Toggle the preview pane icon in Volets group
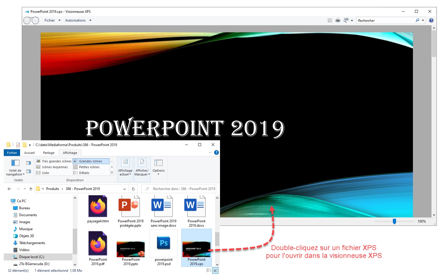440x277 pixels. click(29, 163)
